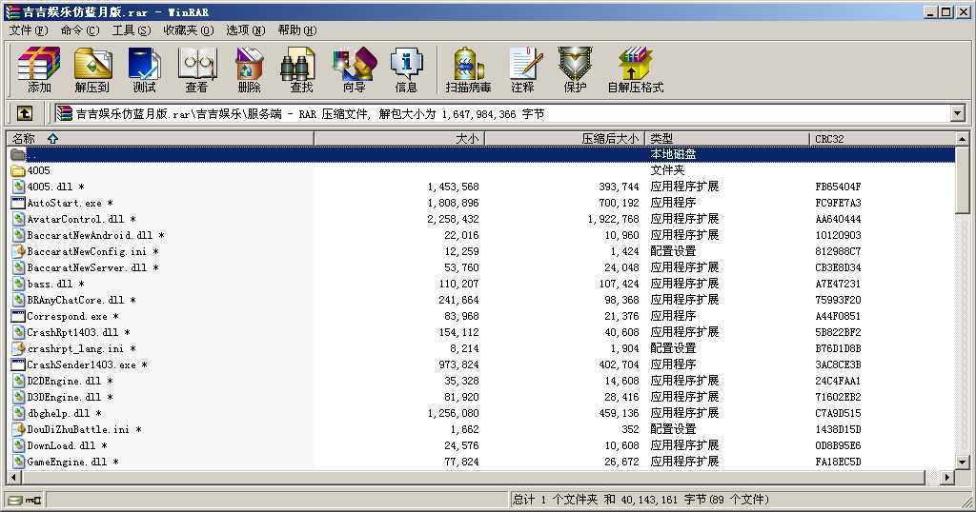
Task: Open the 文件 (File) menu
Action: pyautogui.click(x=28, y=30)
